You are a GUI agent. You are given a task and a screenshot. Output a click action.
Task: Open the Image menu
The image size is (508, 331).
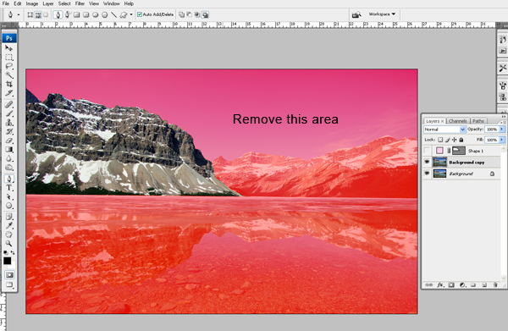click(32, 3)
